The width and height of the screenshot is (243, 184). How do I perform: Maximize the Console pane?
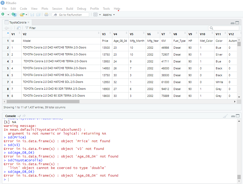pos(237,116)
